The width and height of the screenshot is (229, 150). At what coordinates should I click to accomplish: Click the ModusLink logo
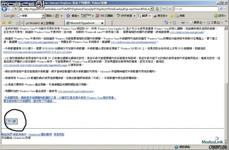click(213, 140)
